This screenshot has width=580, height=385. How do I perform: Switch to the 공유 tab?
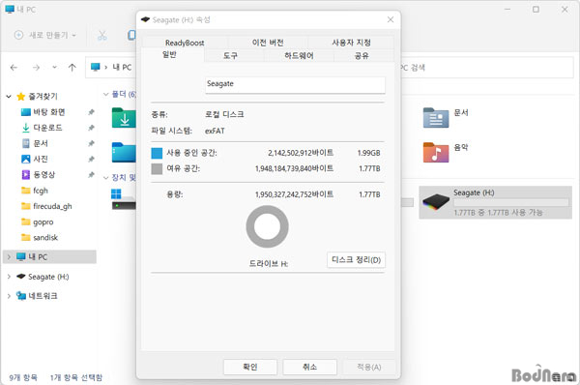[362, 55]
